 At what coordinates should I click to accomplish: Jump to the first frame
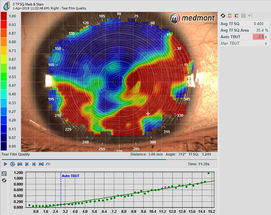coord(20,164)
